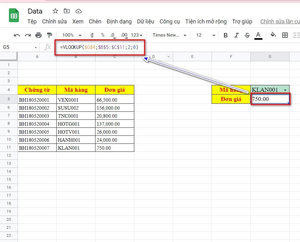Click the select-all corner box
The width and height of the screenshot is (300, 242).
pos(9,56)
